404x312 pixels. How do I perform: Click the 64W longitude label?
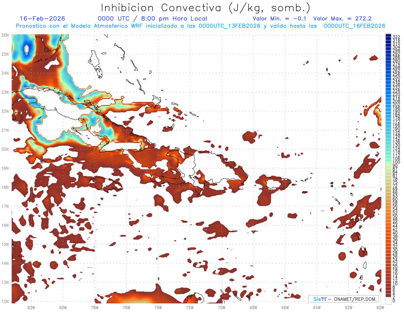click(x=317, y=307)
